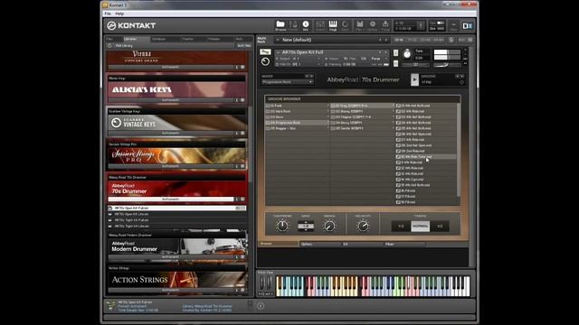Toggle the Browse panel button
This screenshot has height=325, width=579.
(x=280, y=25)
